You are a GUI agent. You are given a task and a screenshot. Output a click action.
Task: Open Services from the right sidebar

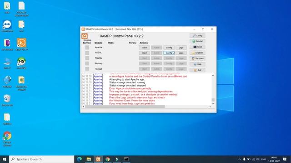197,58
